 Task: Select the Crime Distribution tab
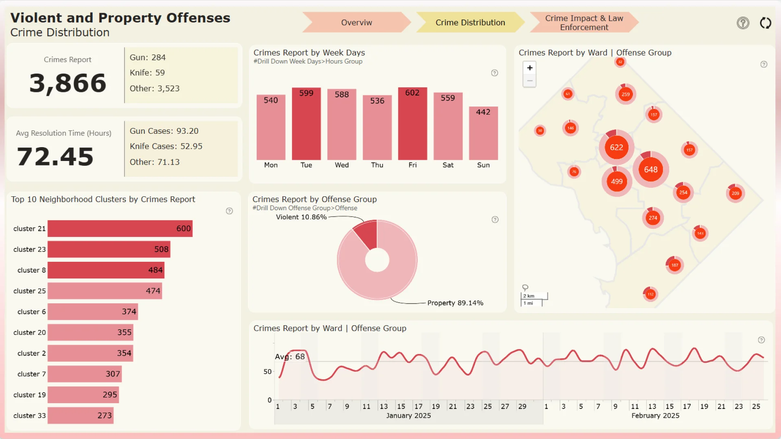pos(470,23)
